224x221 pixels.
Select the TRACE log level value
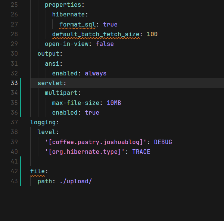pos(141,152)
